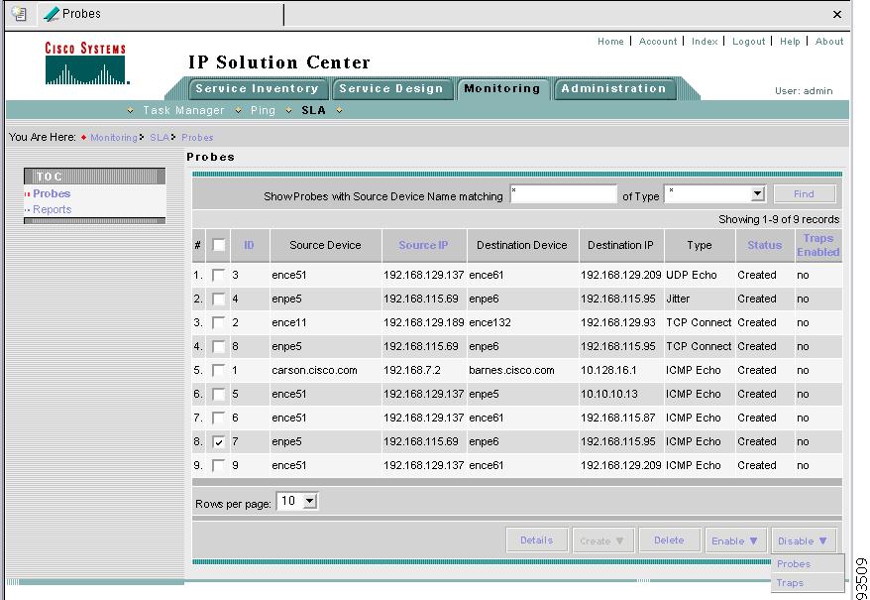Tick the checkbox for probe ID 8

(x=219, y=347)
